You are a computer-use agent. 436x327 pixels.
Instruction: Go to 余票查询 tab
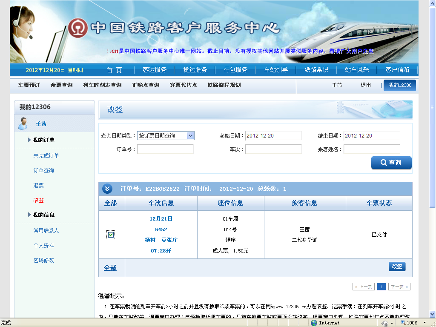(61, 85)
